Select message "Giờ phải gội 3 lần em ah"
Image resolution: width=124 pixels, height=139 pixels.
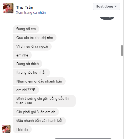(36, 112)
